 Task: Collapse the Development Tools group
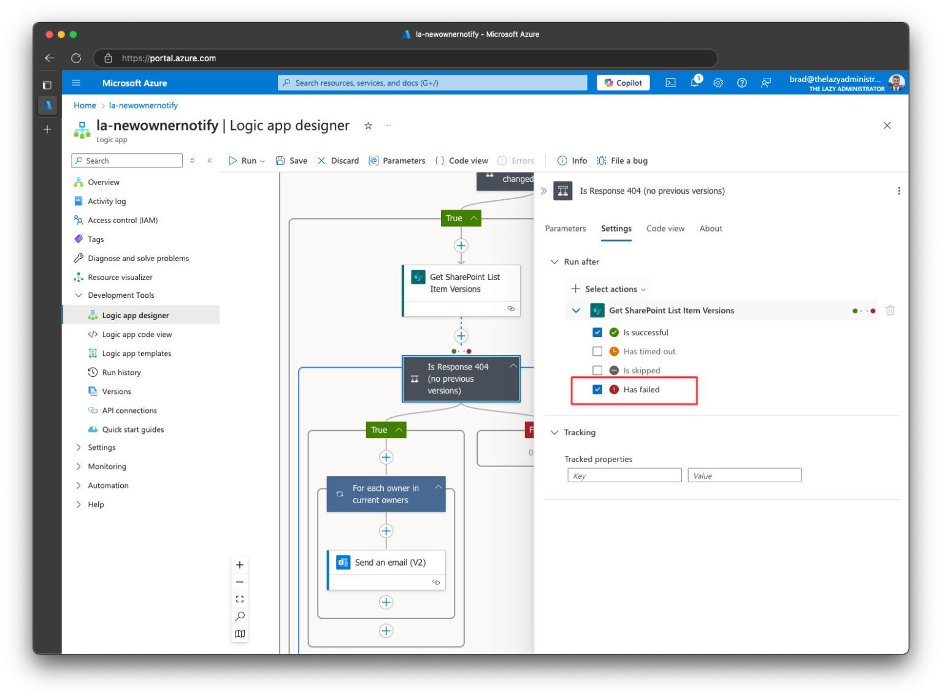78,295
